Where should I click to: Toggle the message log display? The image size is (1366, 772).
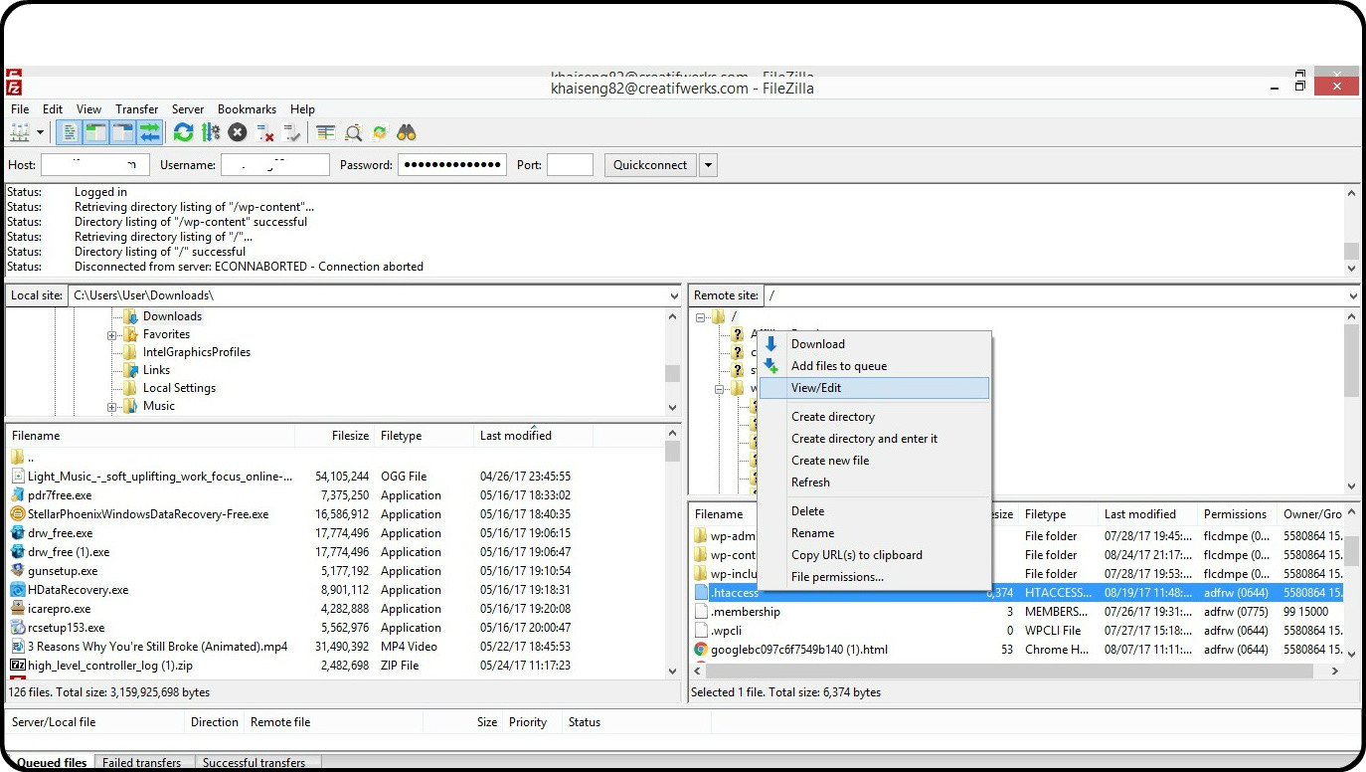click(70, 132)
